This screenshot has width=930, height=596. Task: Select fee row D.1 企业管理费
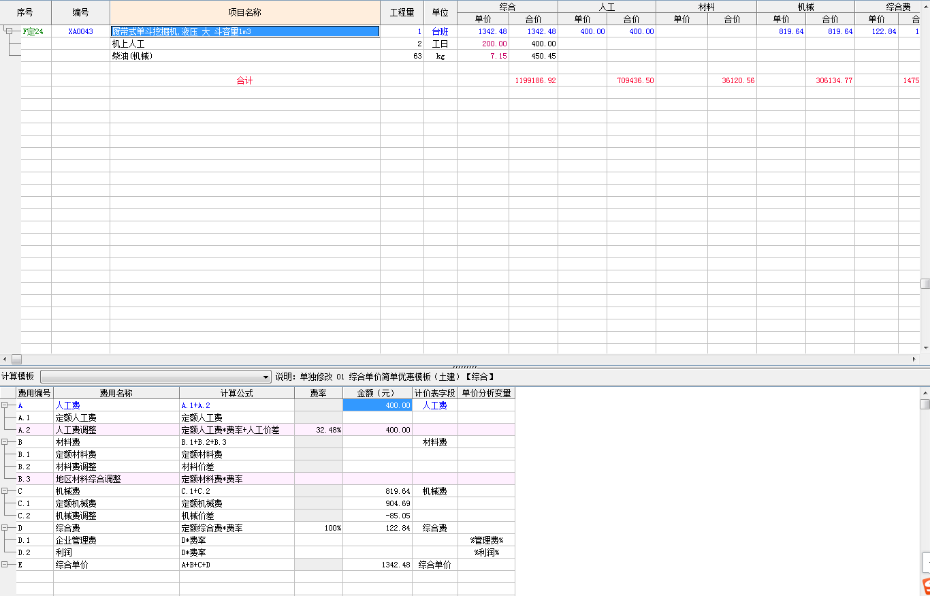(x=266, y=540)
